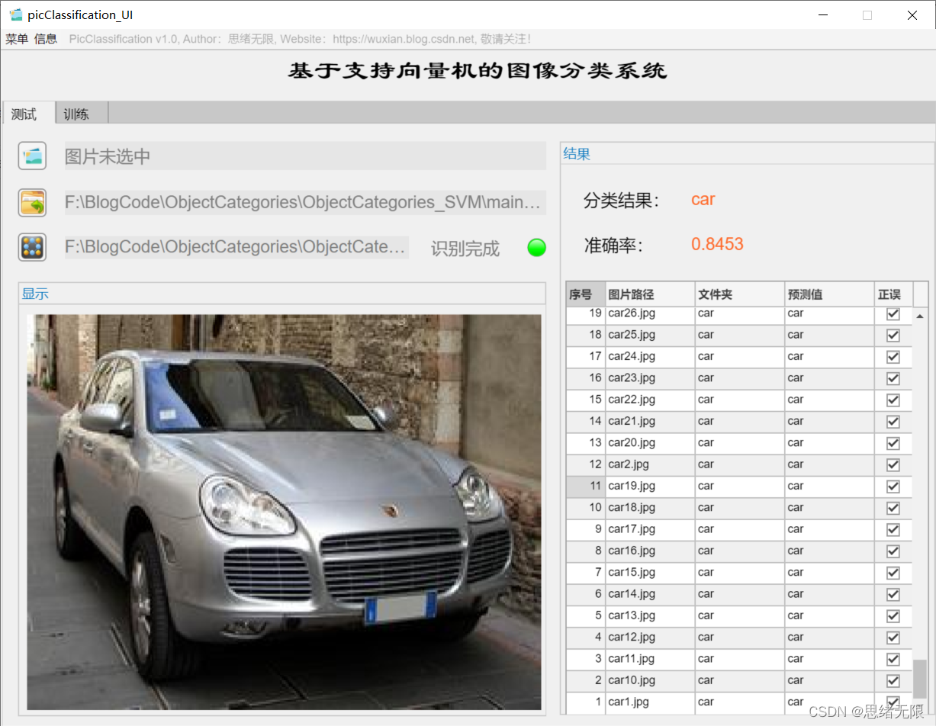The height and width of the screenshot is (726, 936).
Task: Click the 文件夹 column header
Action: point(740,294)
